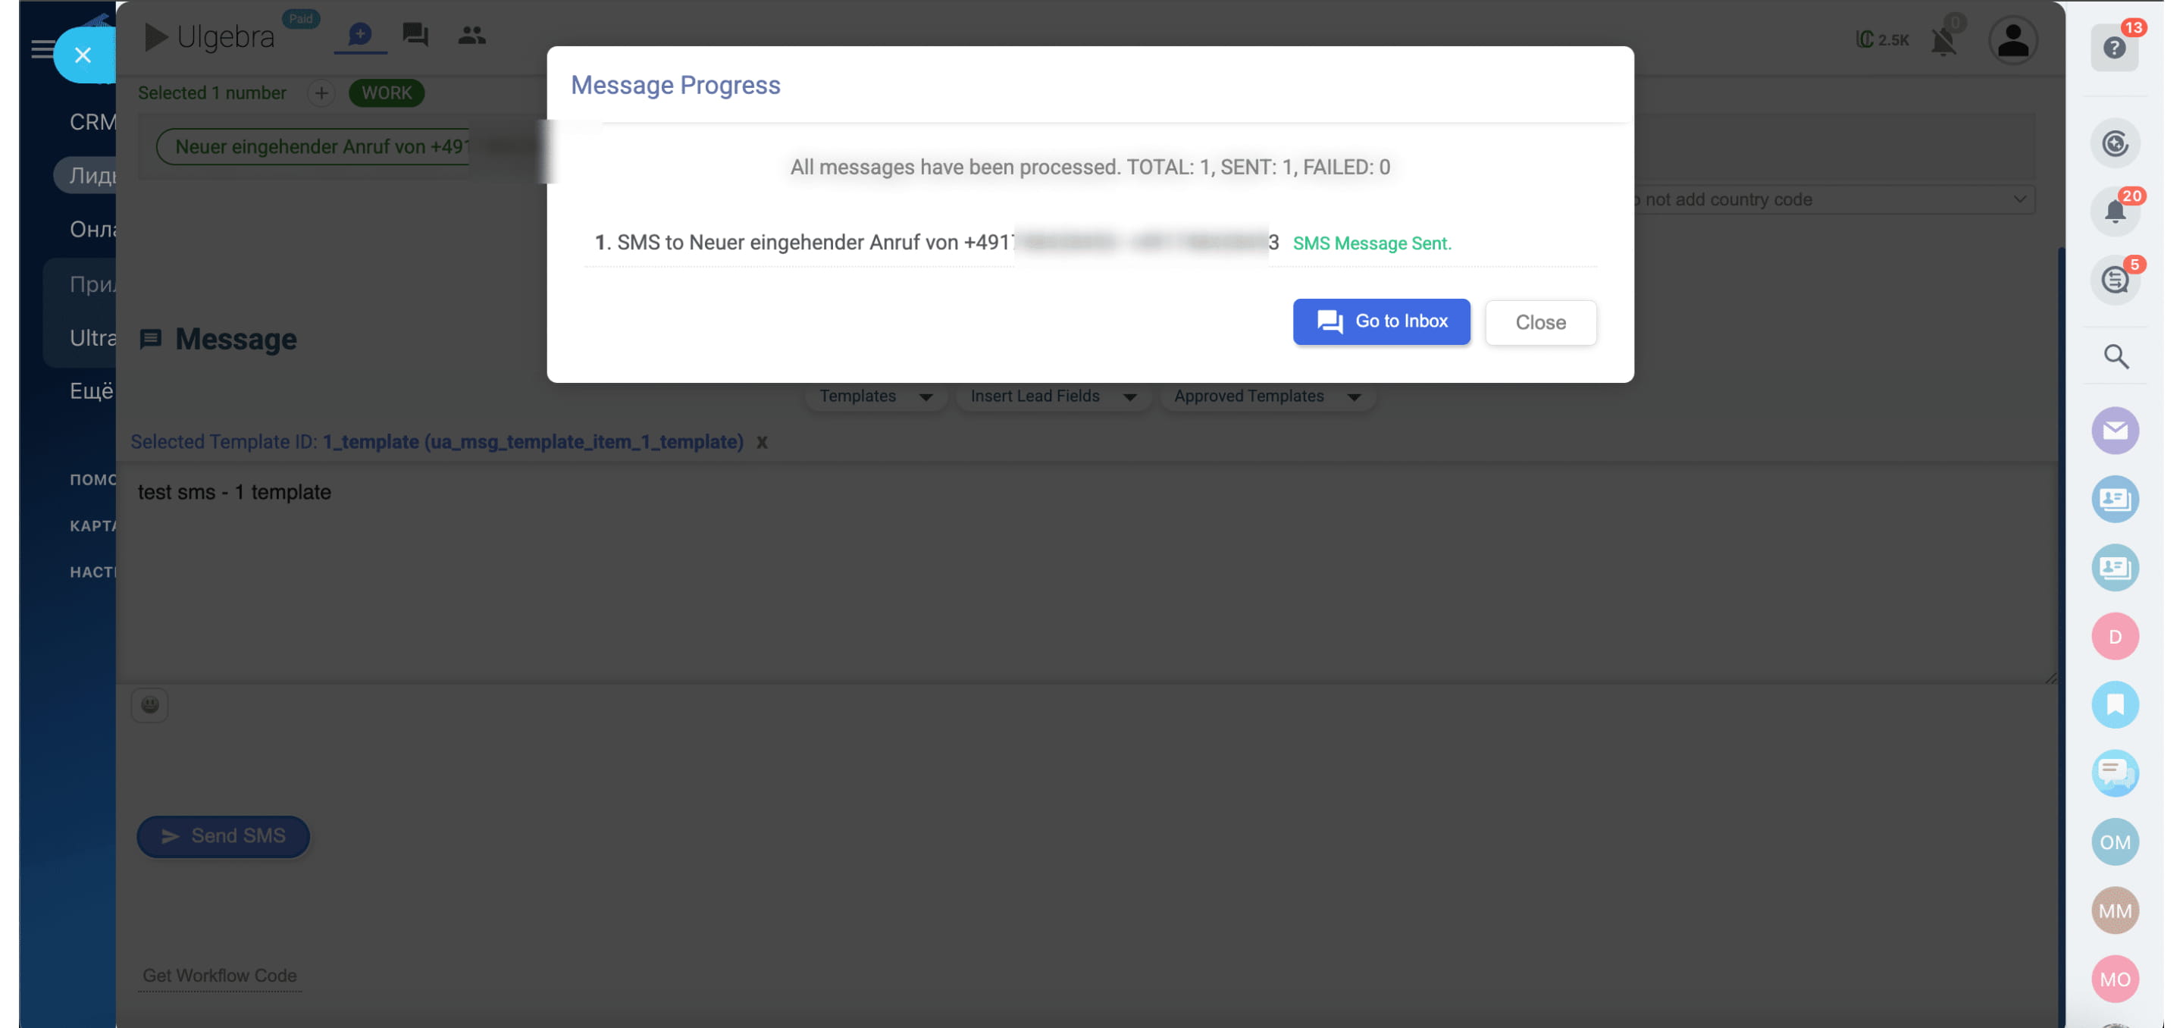Remove the selected 1_template with the X

coord(762,441)
